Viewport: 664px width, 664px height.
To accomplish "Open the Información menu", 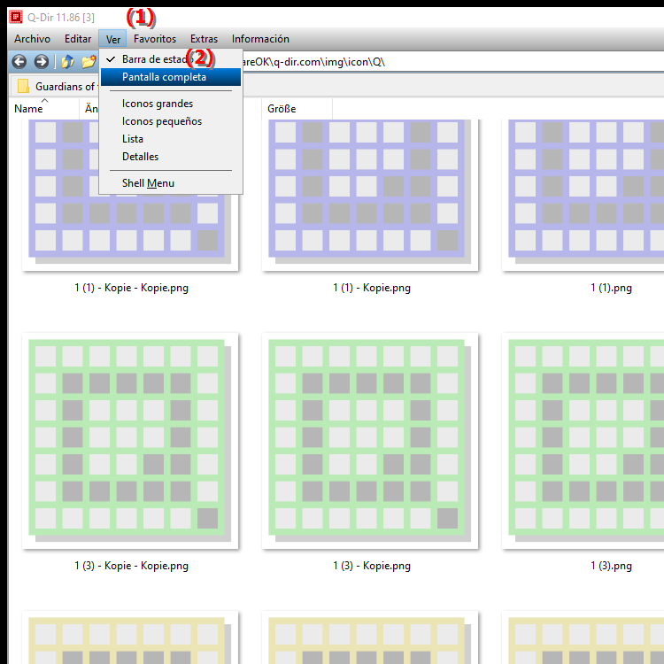I will pos(260,39).
